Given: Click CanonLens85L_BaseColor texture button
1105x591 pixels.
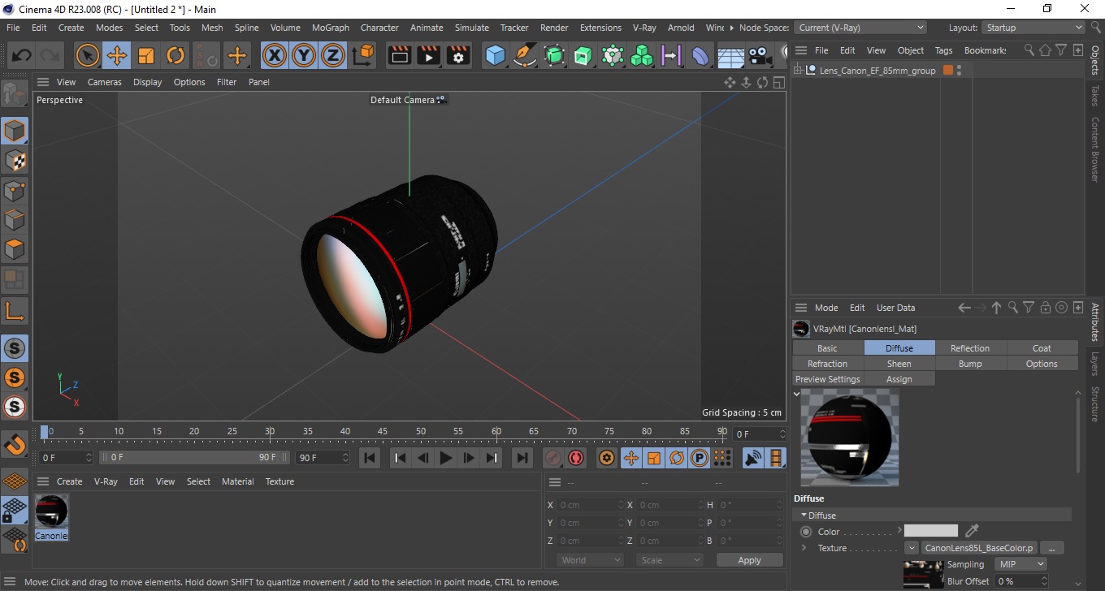Looking at the screenshot, I should (980, 548).
